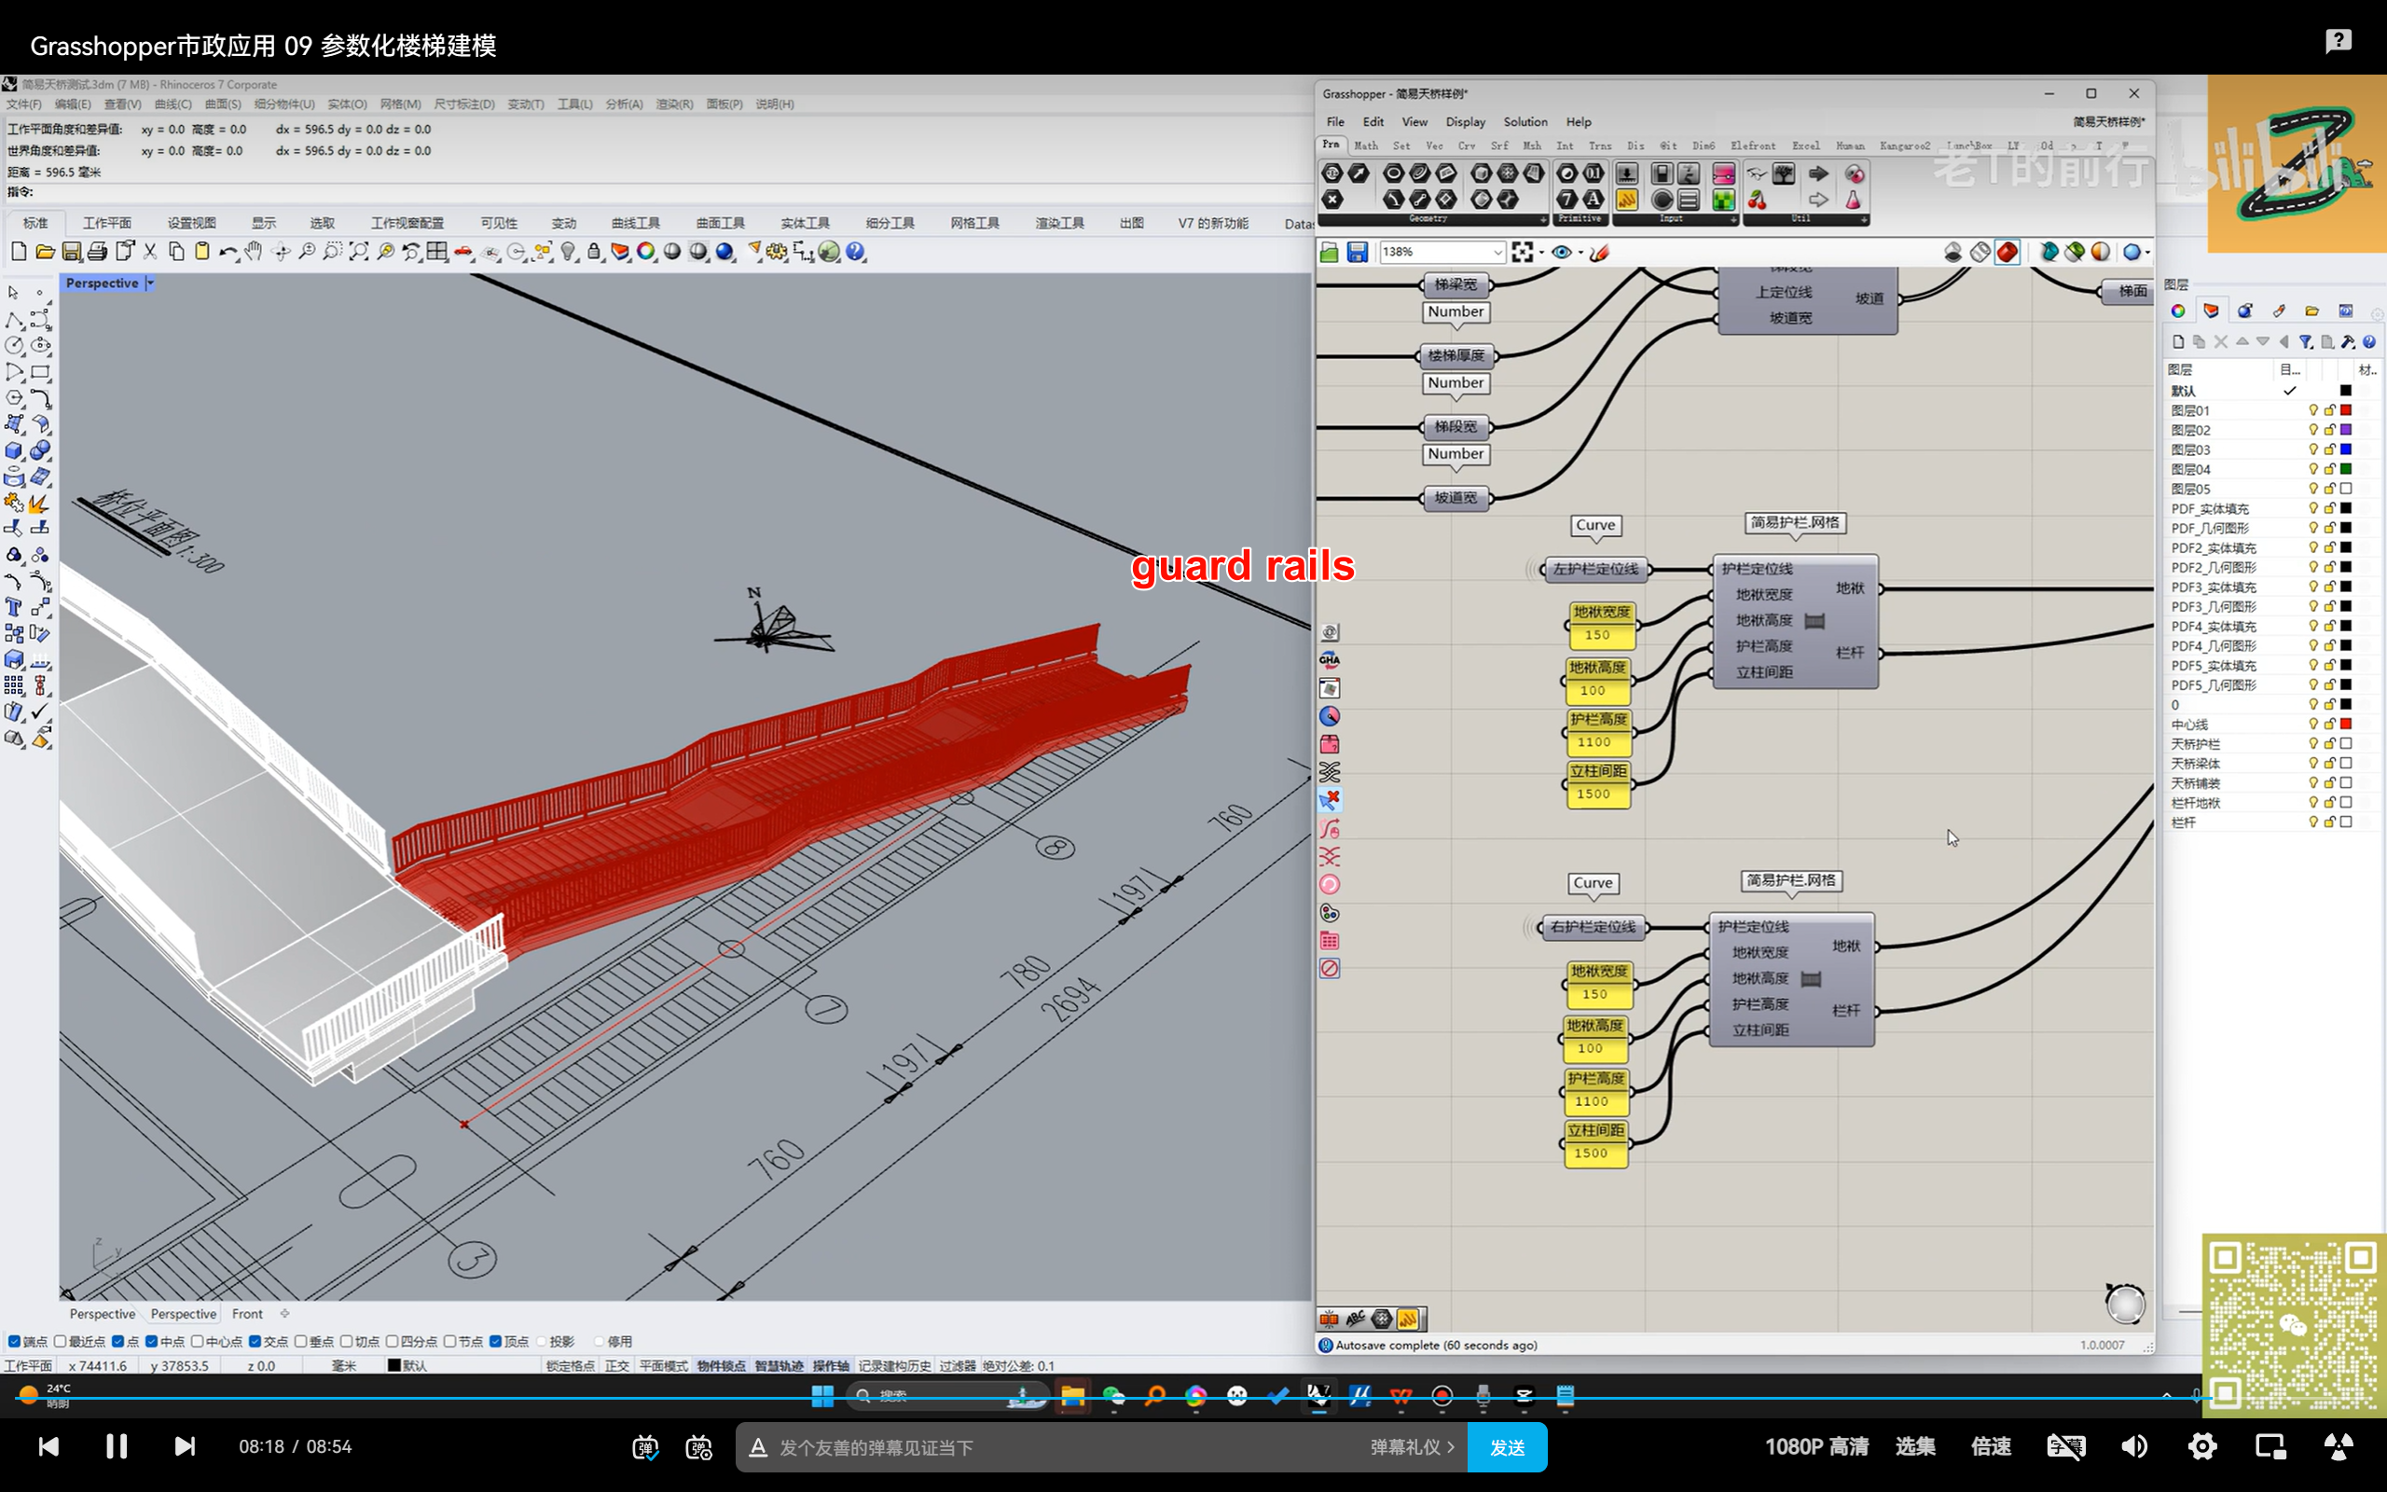Image resolution: width=2387 pixels, height=1492 pixels.
Task: Toggle visibility bulb for 图层03 layer
Action: [x=2312, y=450]
